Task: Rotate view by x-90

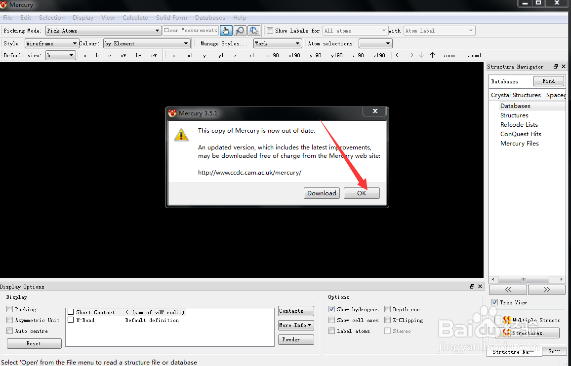Action: coord(273,56)
